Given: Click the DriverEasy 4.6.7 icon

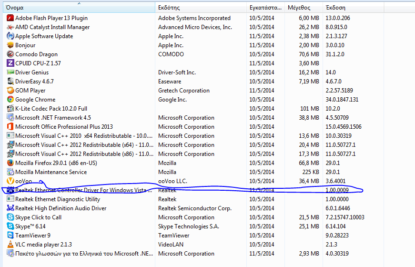Looking at the screenshot, I should click(10, 82).
